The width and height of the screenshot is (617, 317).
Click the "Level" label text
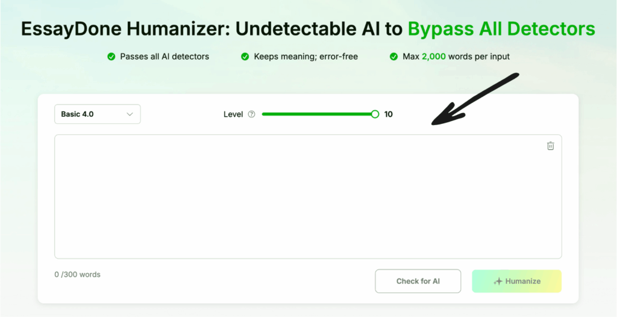(x=233, y=114)
